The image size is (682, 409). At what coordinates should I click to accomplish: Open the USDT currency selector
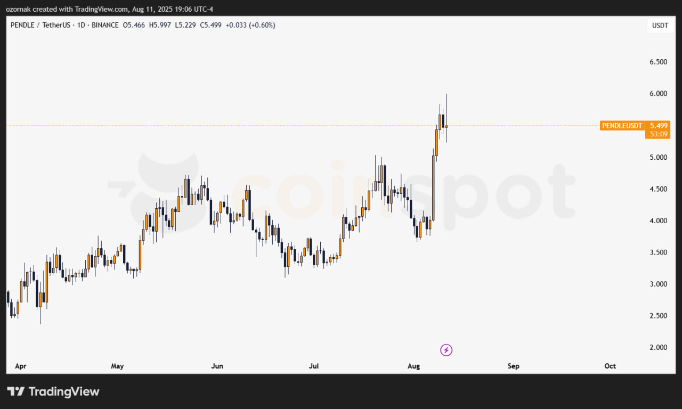click(x=659, y=25)
